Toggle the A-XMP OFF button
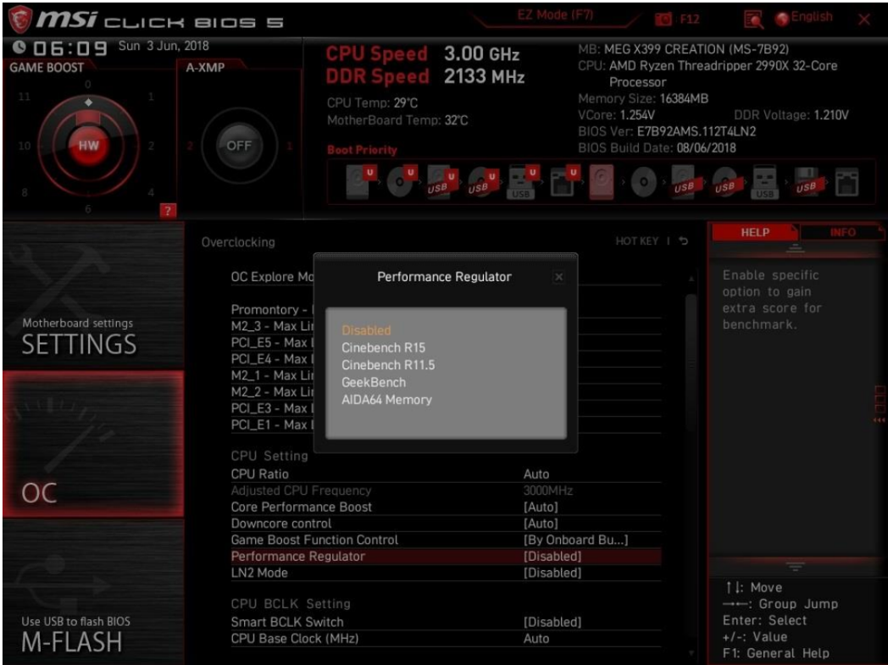The width and height of the screenshot is (888, 665). click(239, 146)
